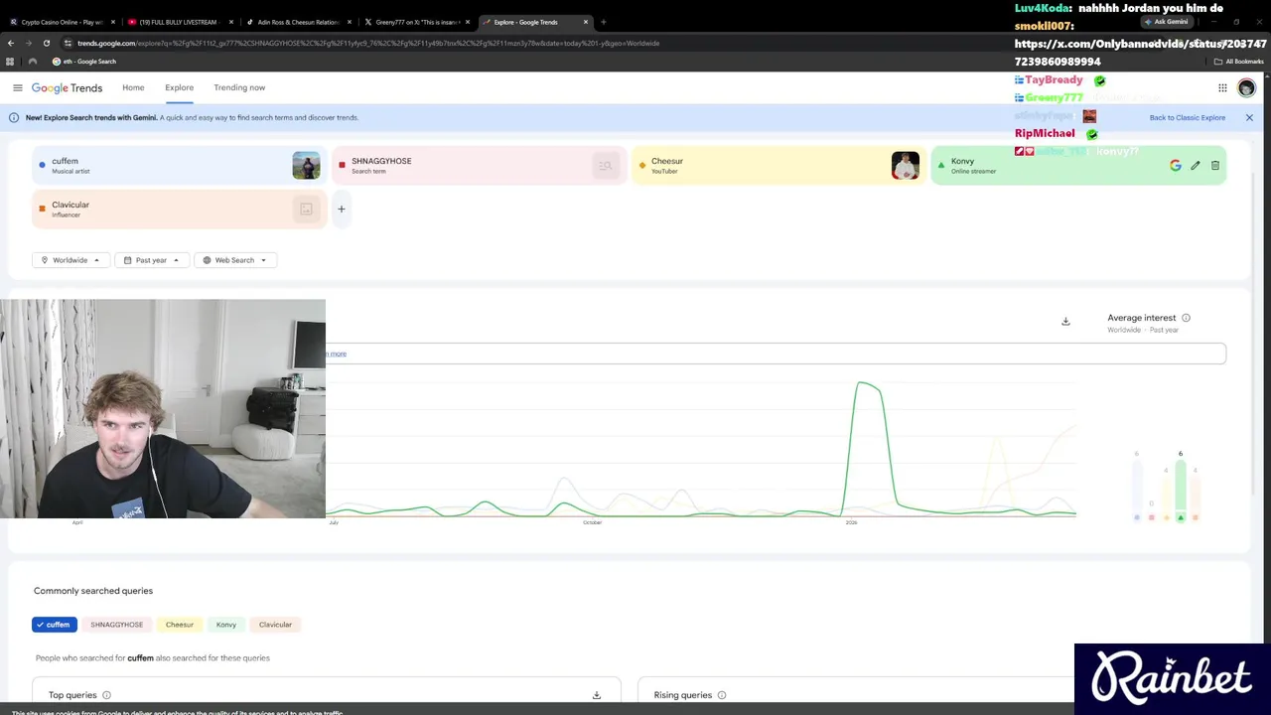Open the Trending now tab
1271x715 pixels.
[239, 87]
